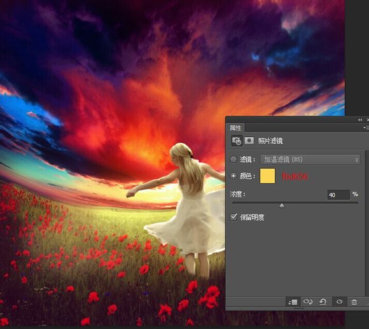Select the 颜色 radio button
Viewport: 369px width, 329px height.
[x=233, y=176]
